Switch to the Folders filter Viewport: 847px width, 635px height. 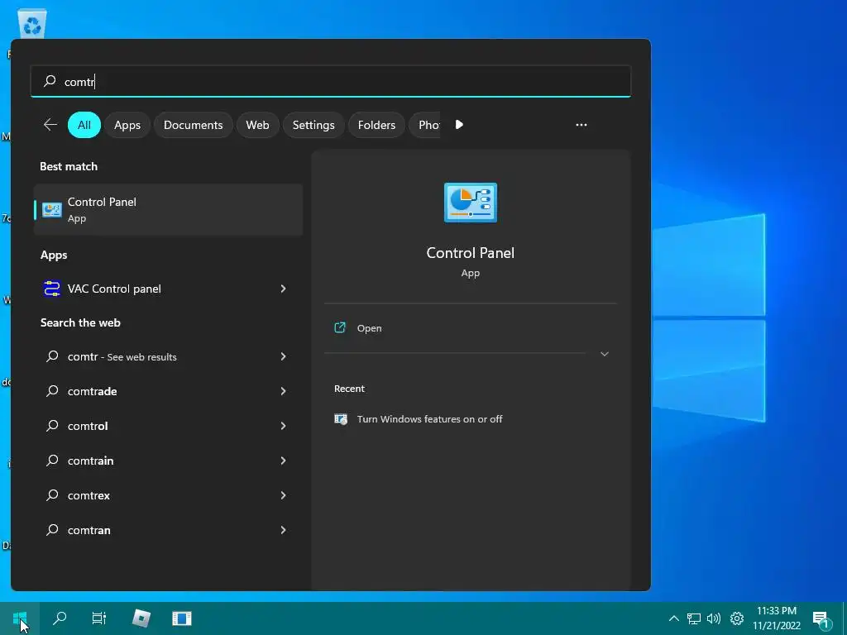pos(376,125)
